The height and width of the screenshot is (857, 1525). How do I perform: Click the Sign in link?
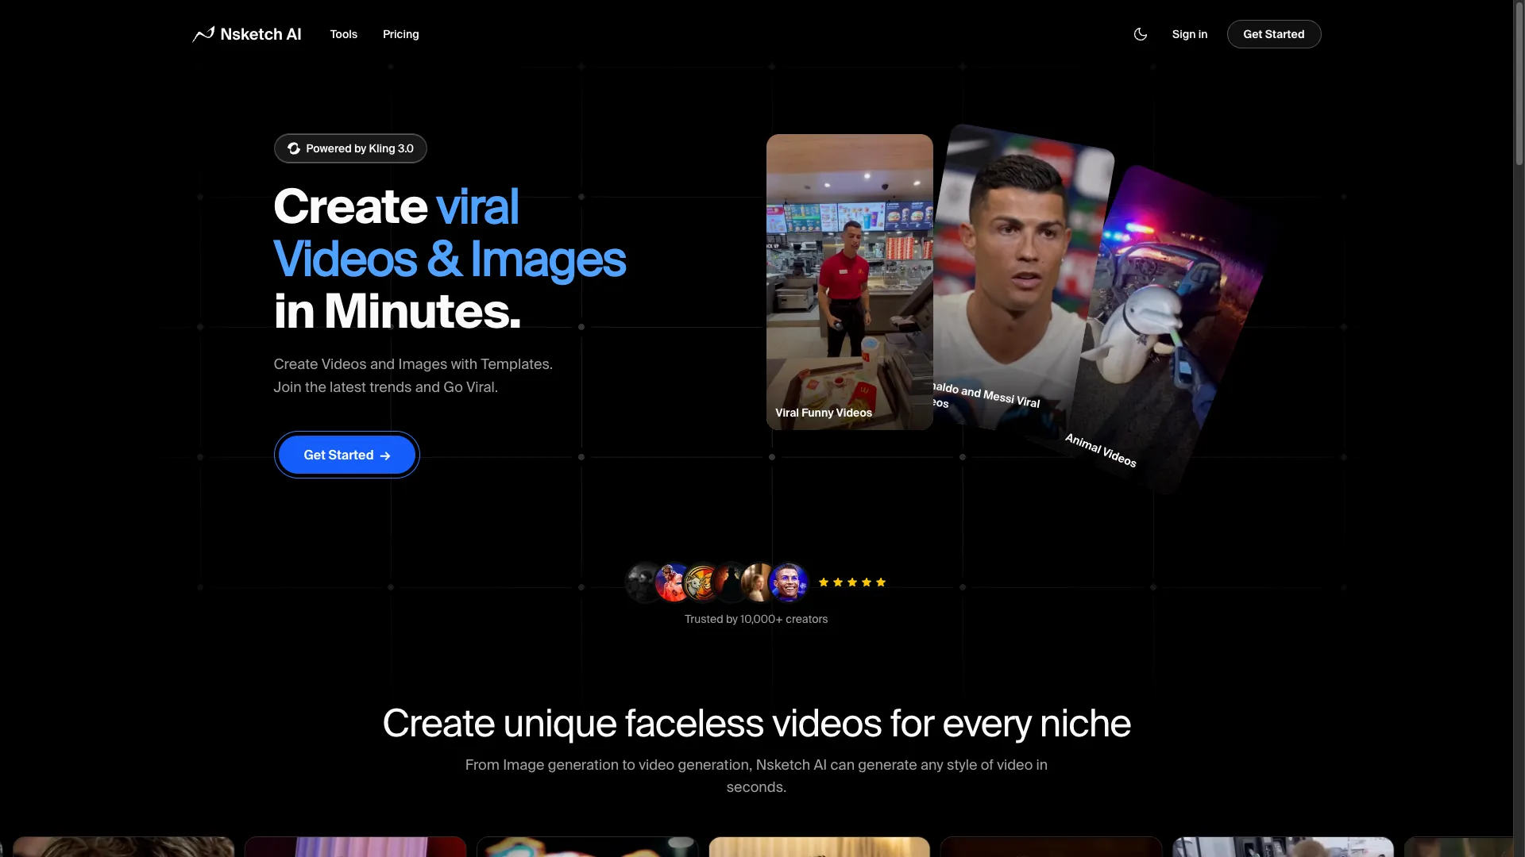coord(1189,34)
